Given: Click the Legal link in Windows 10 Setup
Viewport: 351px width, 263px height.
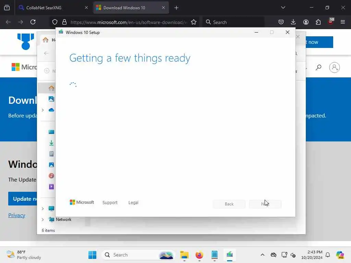Looking at the screenshot, I should click(133, 202).
